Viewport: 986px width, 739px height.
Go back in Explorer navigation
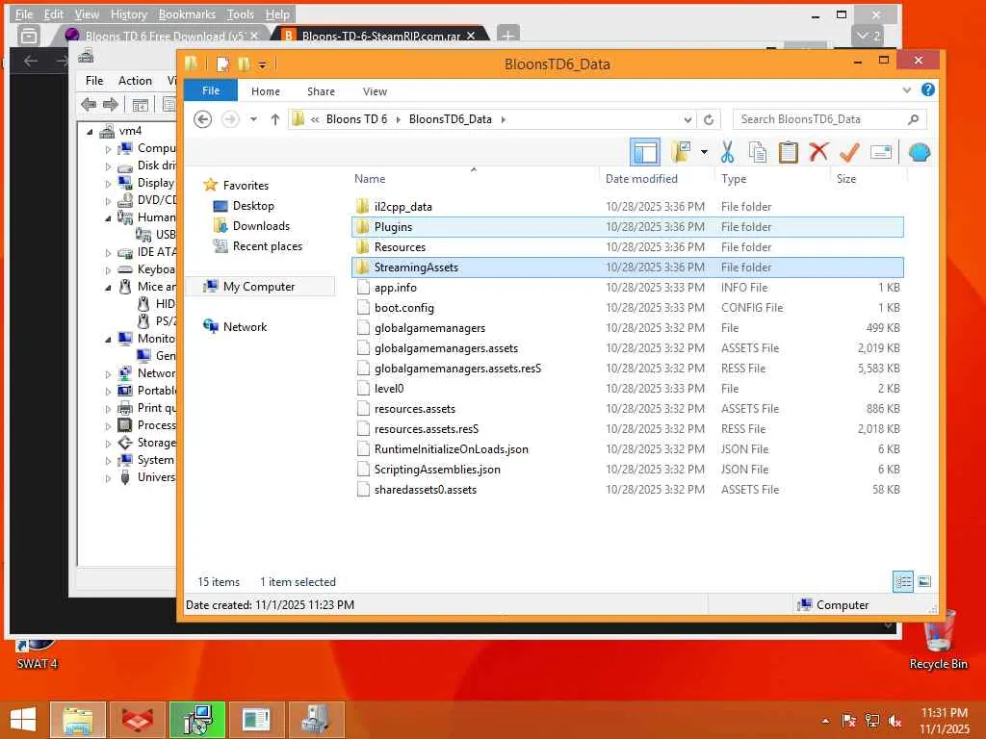point(202,119)
